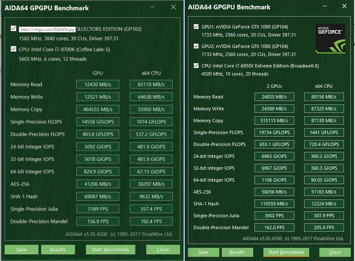Click the 3902 FPS Julia result
The height and width of the screenshot is (261, 355).
(274, 216)
